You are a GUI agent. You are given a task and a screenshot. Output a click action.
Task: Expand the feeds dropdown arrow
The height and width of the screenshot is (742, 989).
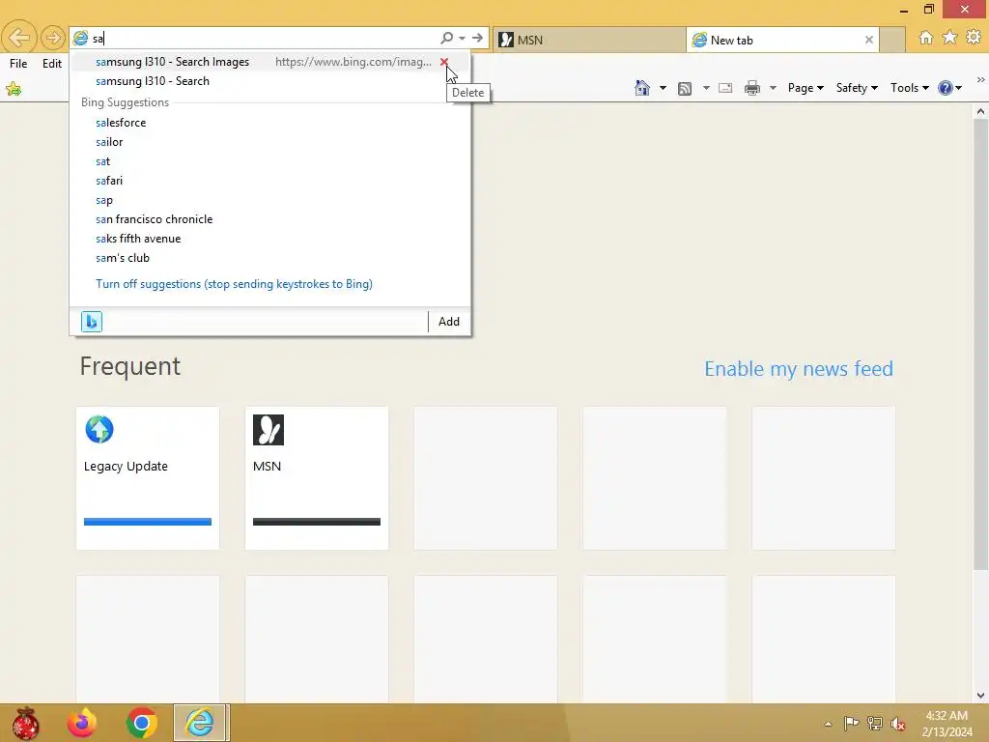706,88
